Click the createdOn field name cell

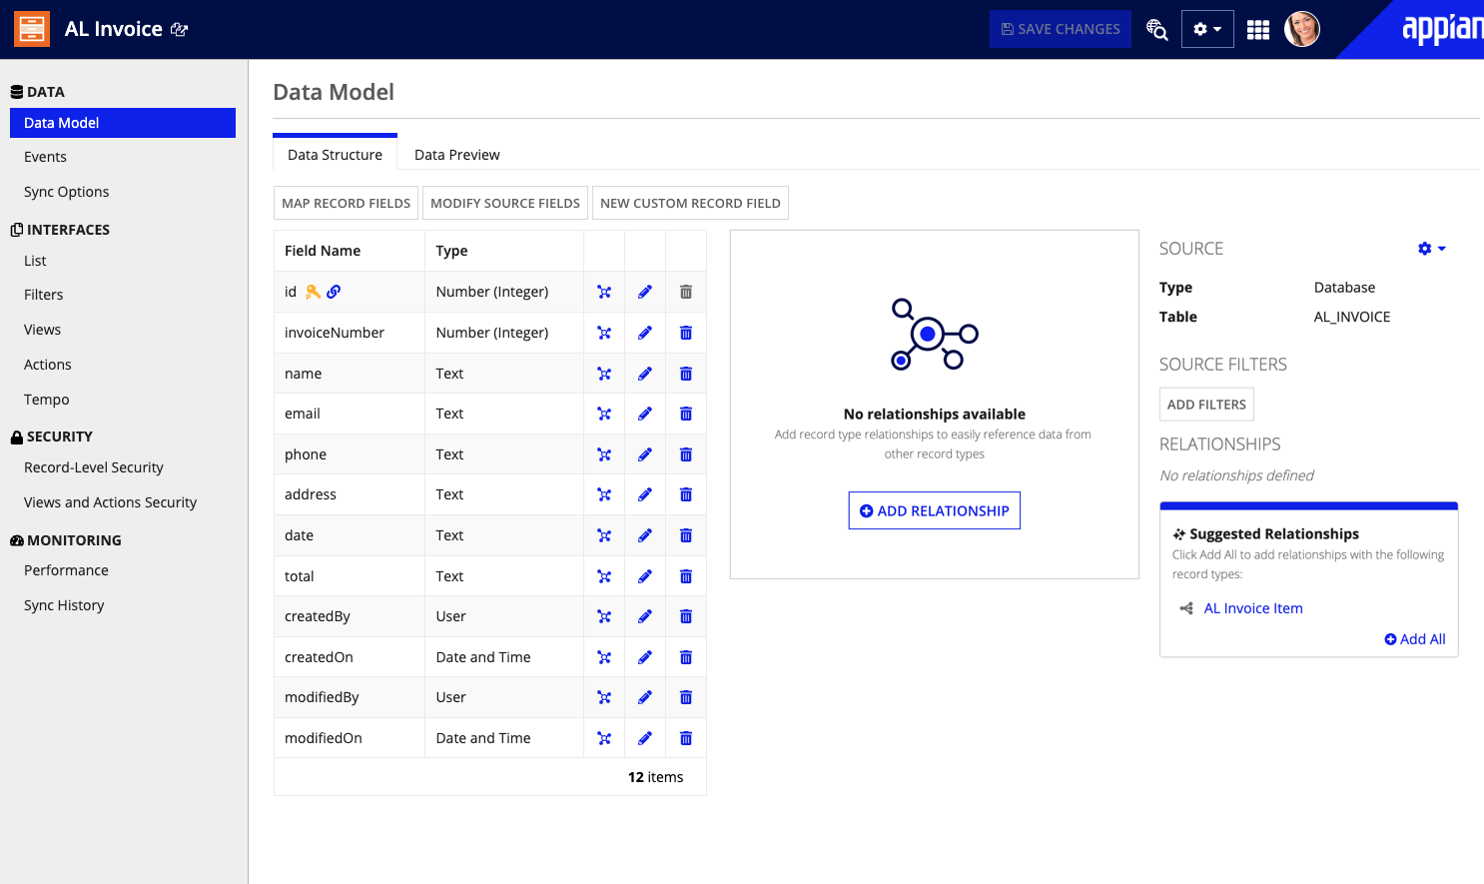350,657
